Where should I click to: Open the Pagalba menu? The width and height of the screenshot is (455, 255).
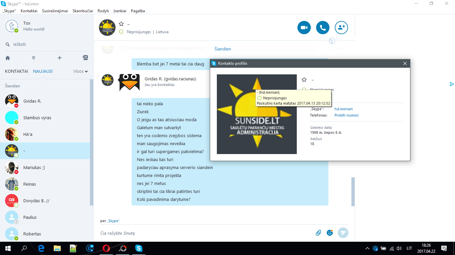pyautogui.click(x=138, y=11)
